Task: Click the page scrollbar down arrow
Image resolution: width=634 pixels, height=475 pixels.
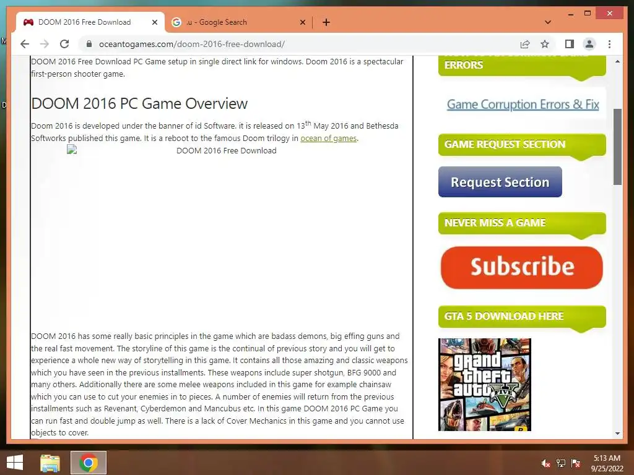Action: click(617, 434)
